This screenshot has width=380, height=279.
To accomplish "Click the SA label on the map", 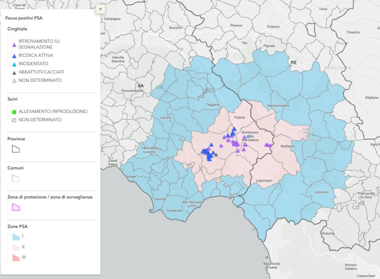I will [140, 86].
